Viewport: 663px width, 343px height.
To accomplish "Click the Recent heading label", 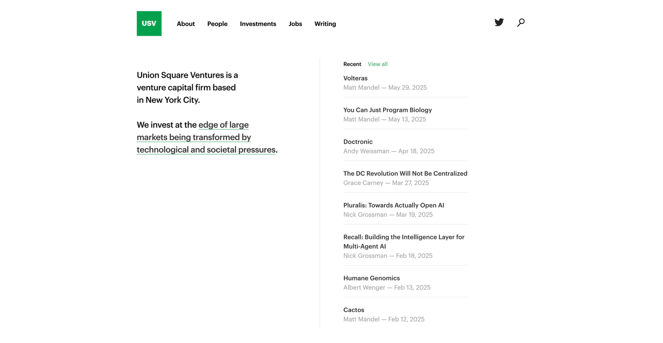I will click(352, 64).
